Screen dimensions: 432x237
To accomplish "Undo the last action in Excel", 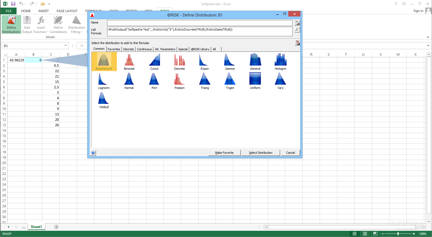I will point(21,4).
